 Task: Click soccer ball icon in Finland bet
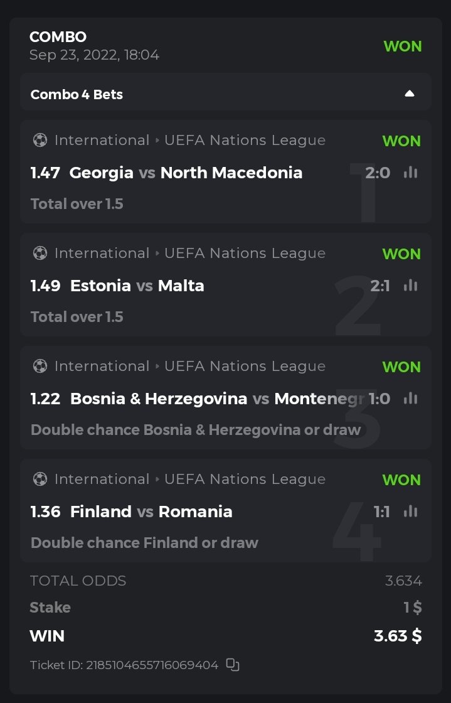(x=40, y=479)
